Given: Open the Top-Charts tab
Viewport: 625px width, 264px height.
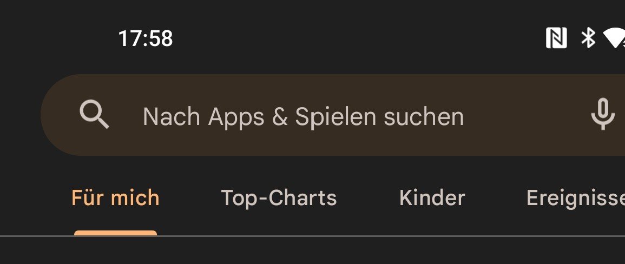Looking at the screenshot, I should [279, 198].
